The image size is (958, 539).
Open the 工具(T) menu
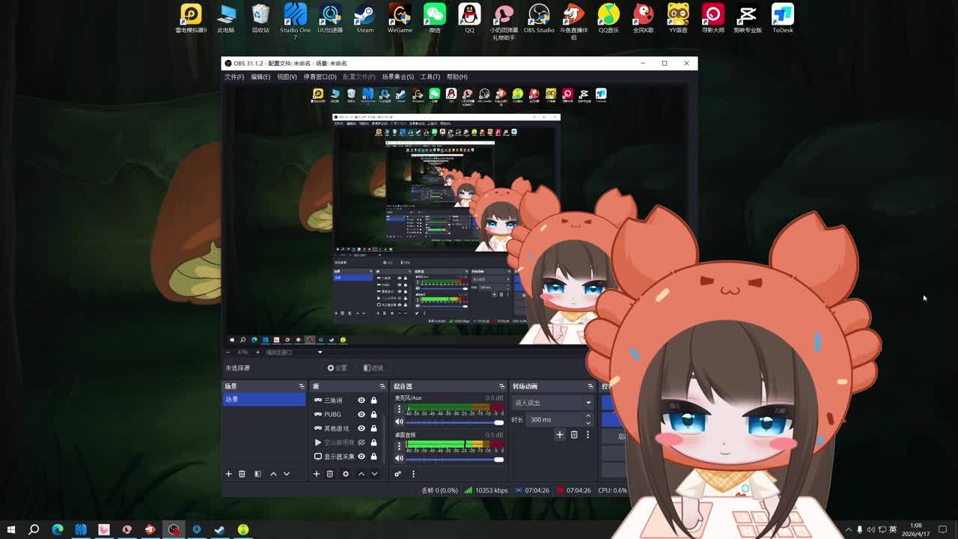(430, 76)
